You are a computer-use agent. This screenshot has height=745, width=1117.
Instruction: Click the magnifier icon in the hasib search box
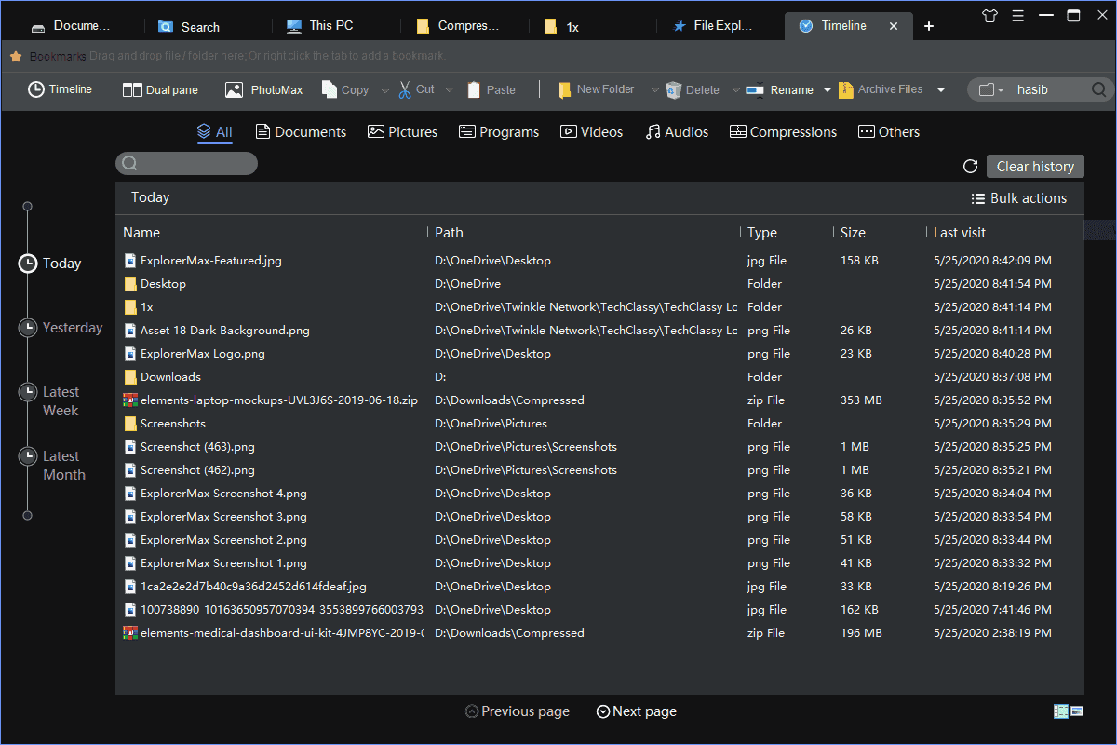click(x=1098, y=89)
